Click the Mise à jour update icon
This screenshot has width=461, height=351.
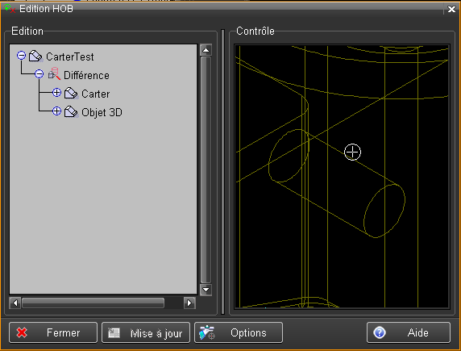pos(114,332)
